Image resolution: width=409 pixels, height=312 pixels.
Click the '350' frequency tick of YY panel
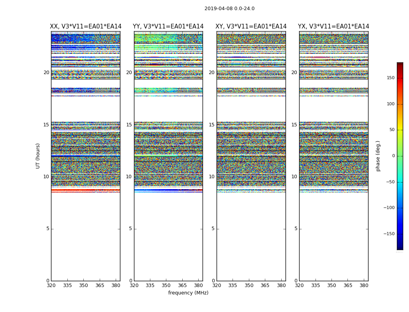coord(166,285)
